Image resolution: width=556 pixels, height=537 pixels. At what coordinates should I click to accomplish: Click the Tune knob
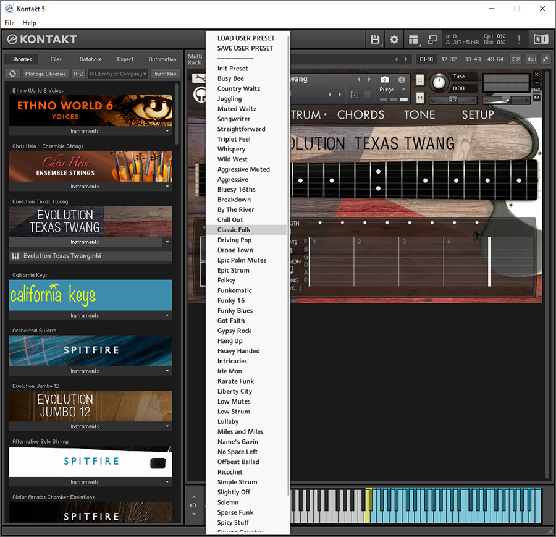click(439, 82)
